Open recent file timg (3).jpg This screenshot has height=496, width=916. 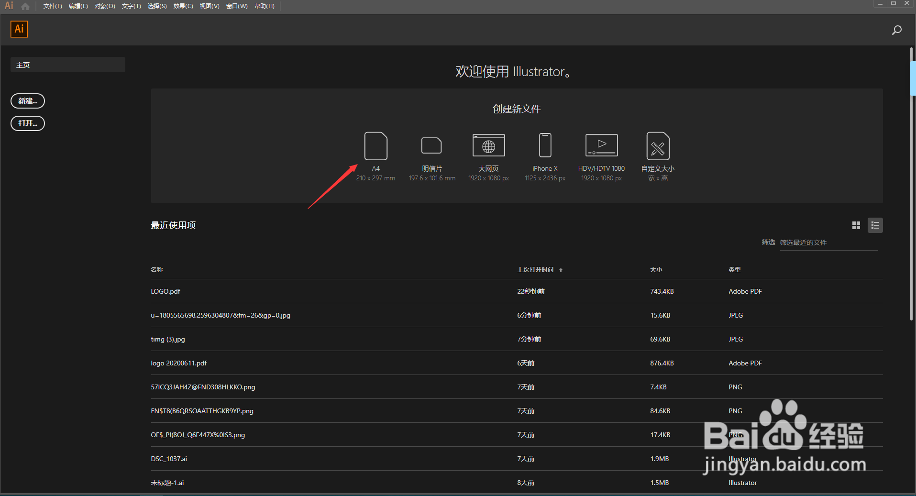point(168,339)
